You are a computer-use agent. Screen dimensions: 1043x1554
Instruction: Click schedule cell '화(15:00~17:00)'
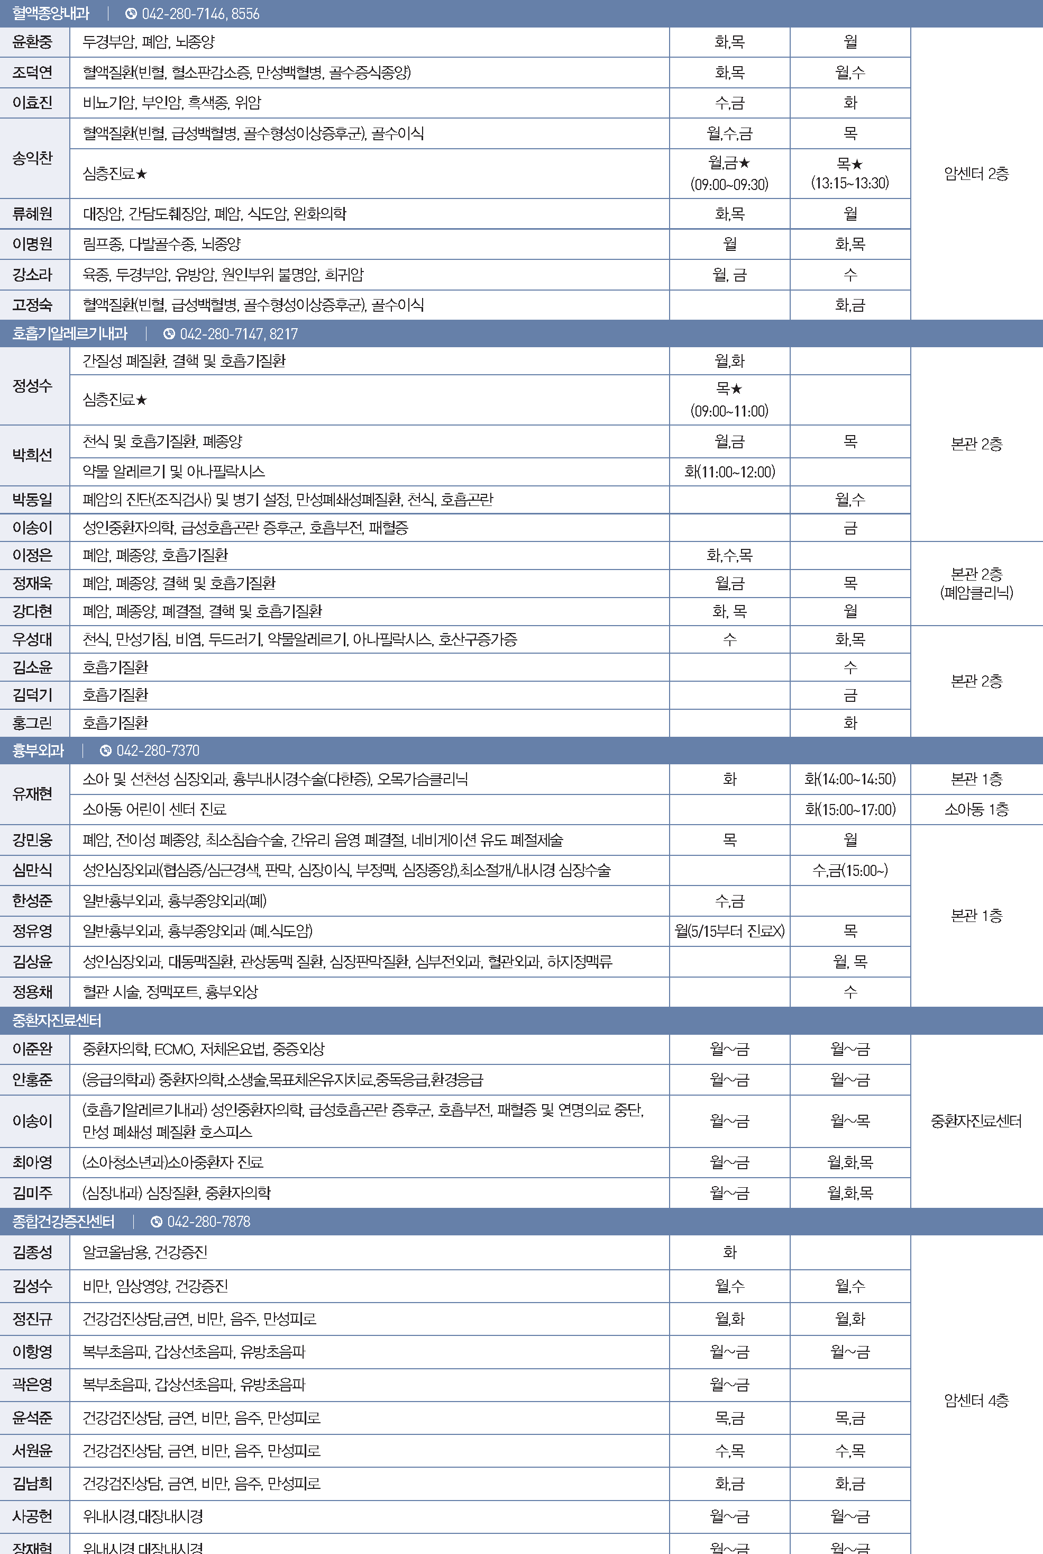850,810
